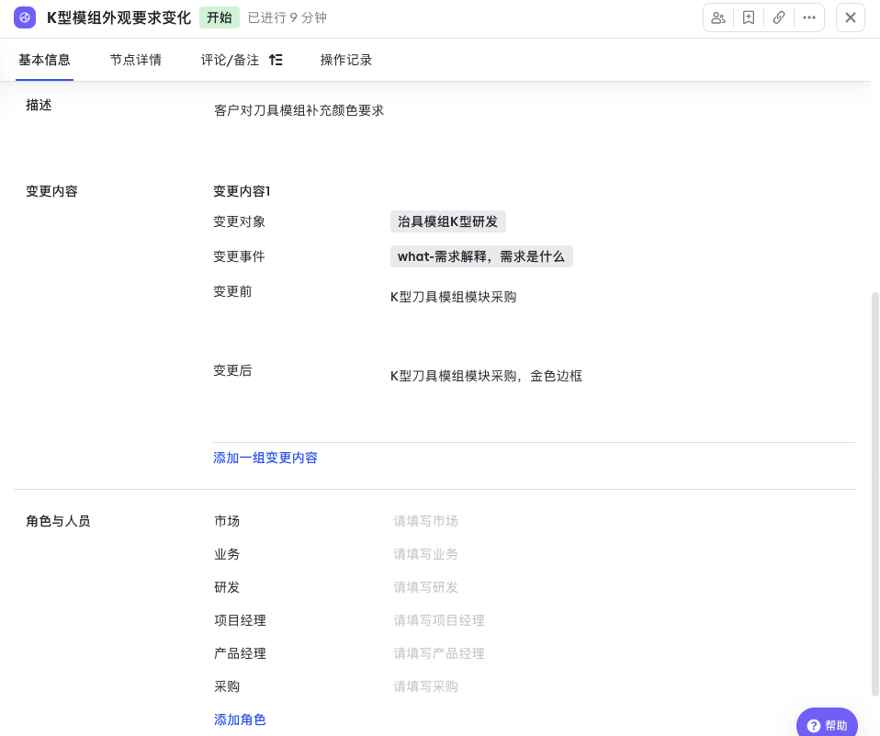
Task: Close the detail panel with X
Action: (x=851, y=17)
